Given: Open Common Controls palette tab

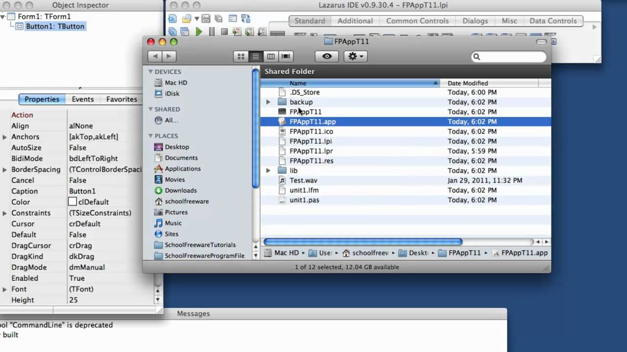Looking at the screenshot, I should click(417, 21).
